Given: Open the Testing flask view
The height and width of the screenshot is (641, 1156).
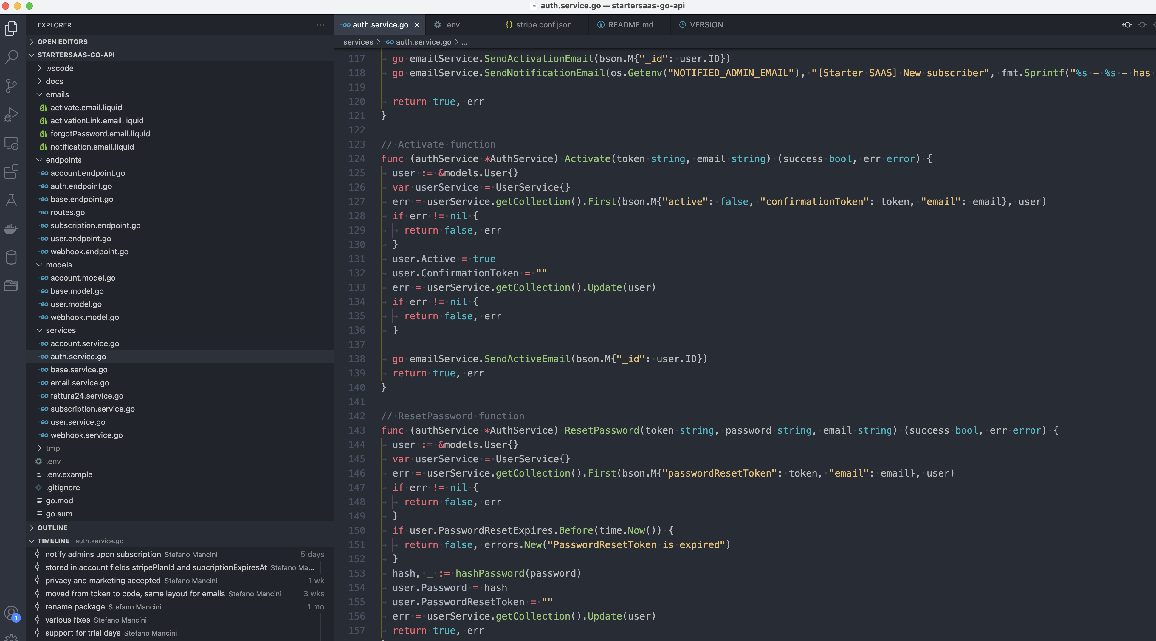Looking at the screenshot, I should click(11, 200).
